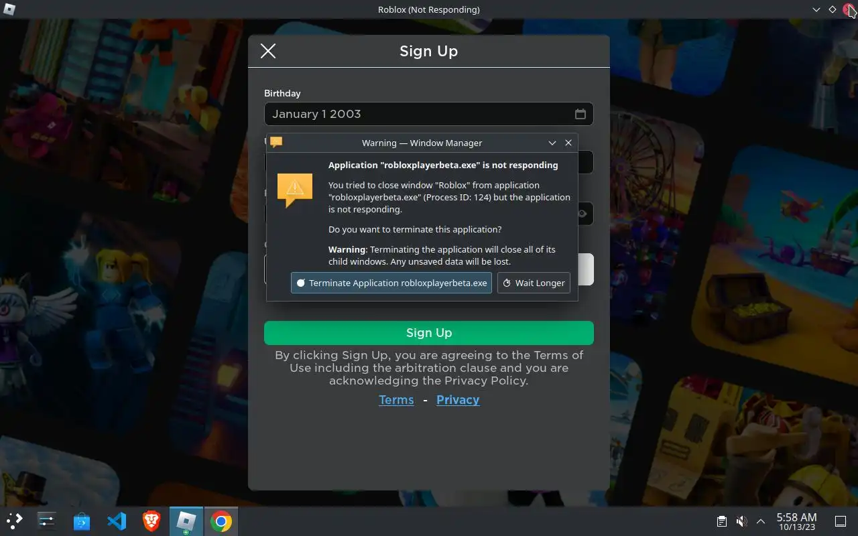Viewport: 858px width, 536px height.
Task: Toggle password visibility eye icon
Action: (x=583, y=214)
